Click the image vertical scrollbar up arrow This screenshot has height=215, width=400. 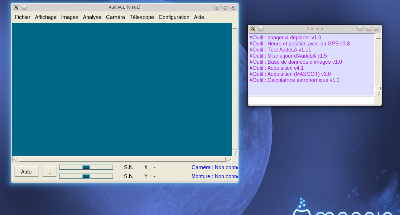click(x=235, y=26)
